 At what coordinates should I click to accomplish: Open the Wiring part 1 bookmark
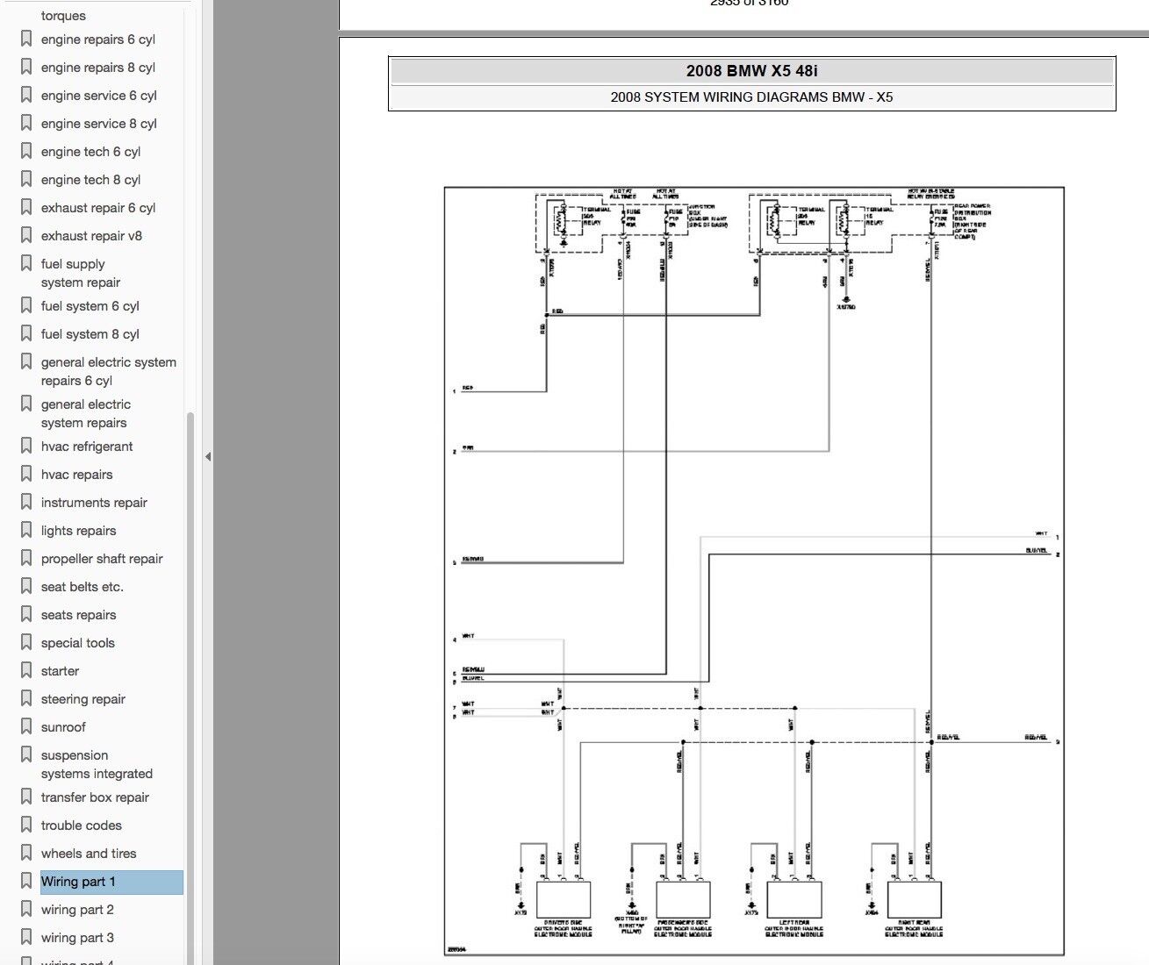[x=78, y=882]
